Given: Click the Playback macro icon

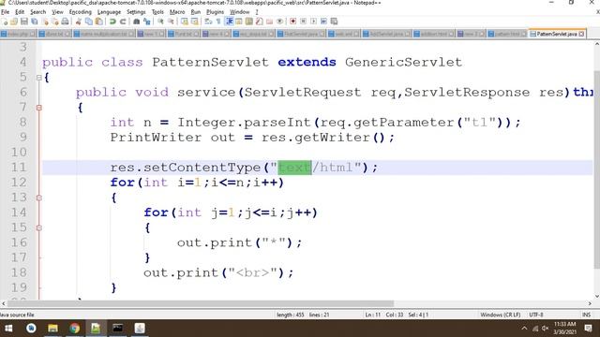Looking at the screenshot, I should [313, 22].
